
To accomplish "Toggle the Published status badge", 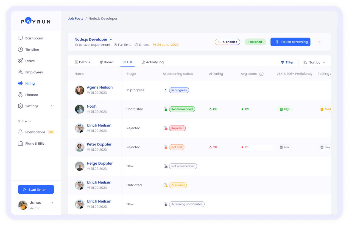I will [255, 42].
